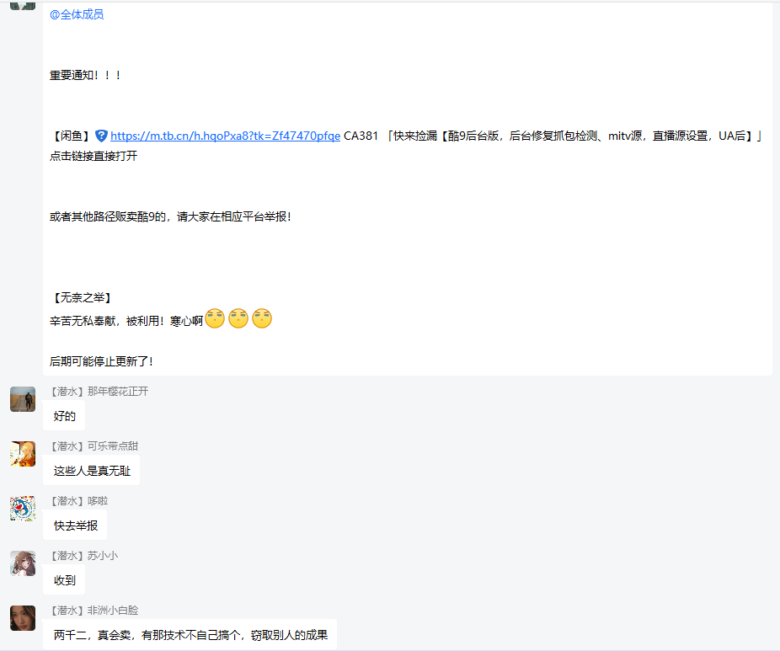The width and height of the screenshot is (780, 651).
Task: Click the username 非洲小白脸
Action: pos(113,611)
